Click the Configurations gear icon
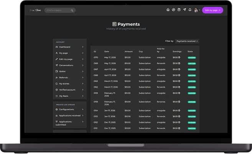The image size is (252, 154). point(56,109)
